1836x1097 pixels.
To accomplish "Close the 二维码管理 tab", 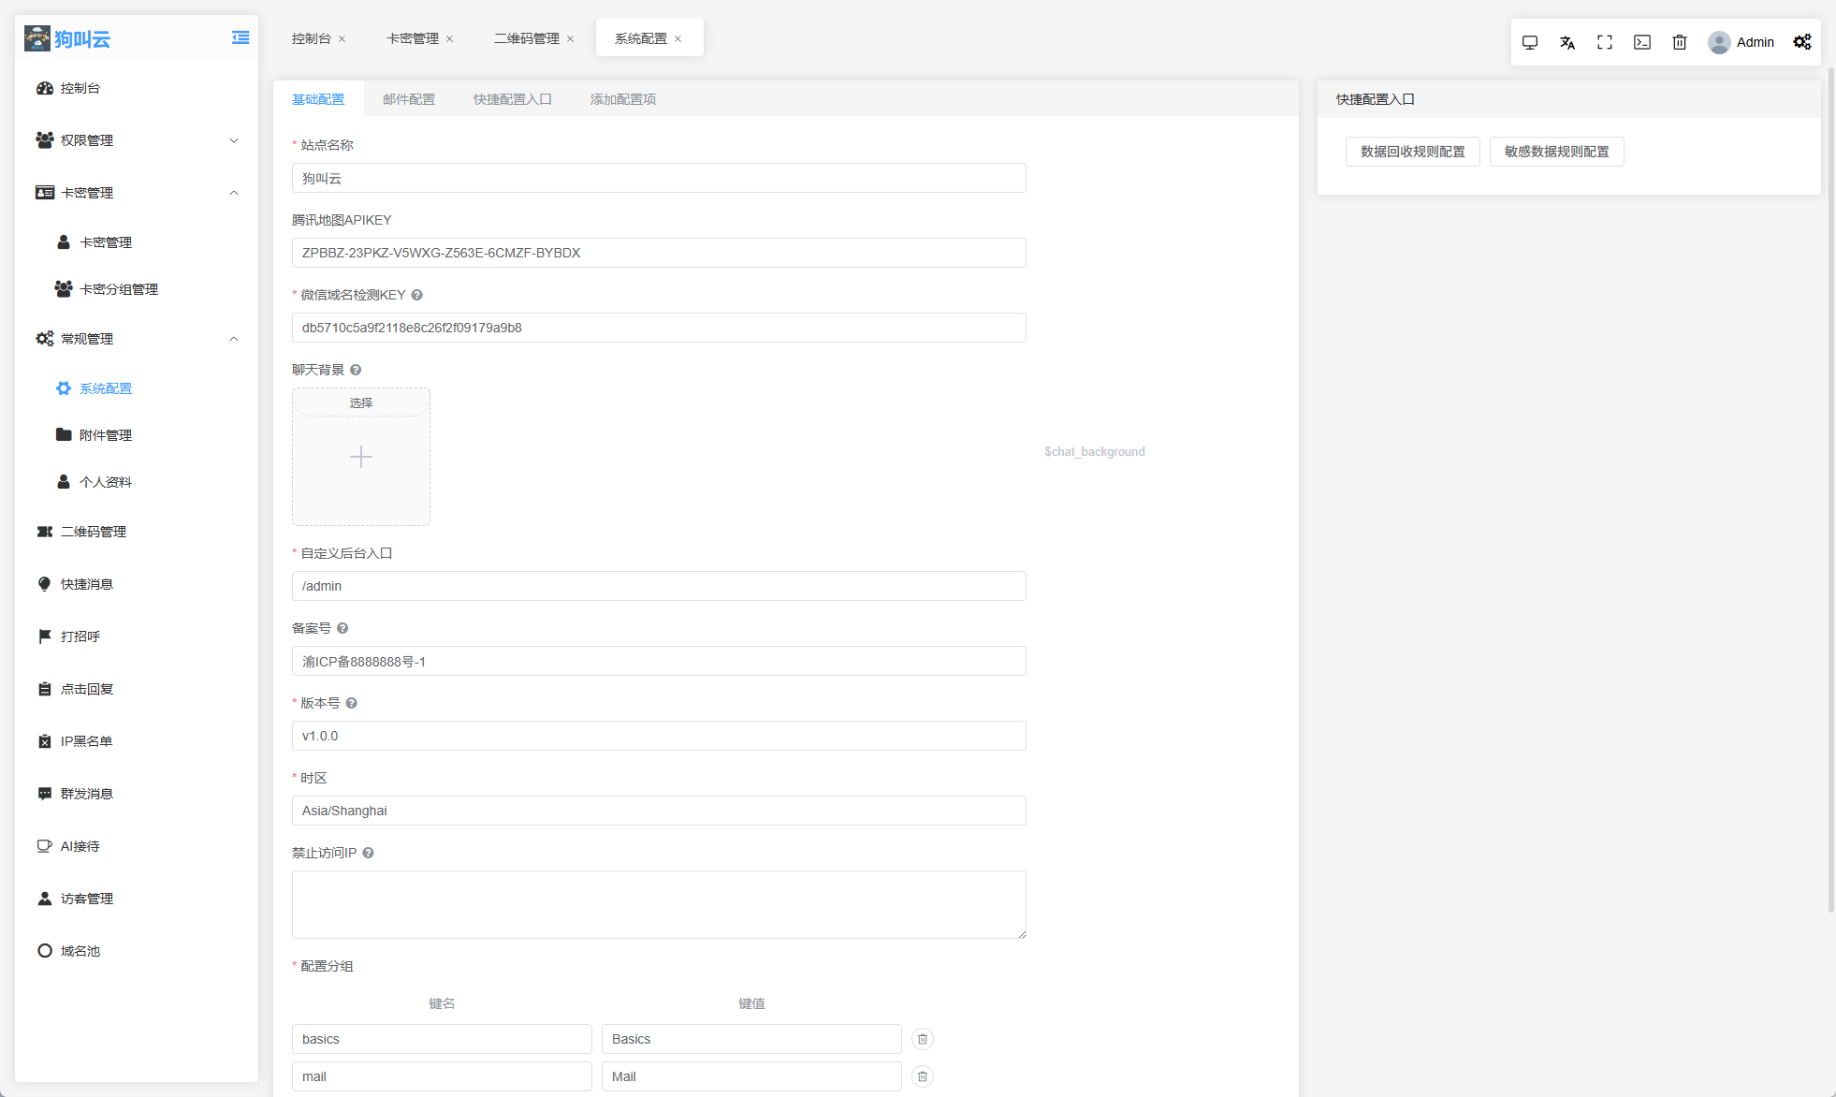I will (570, 39).
